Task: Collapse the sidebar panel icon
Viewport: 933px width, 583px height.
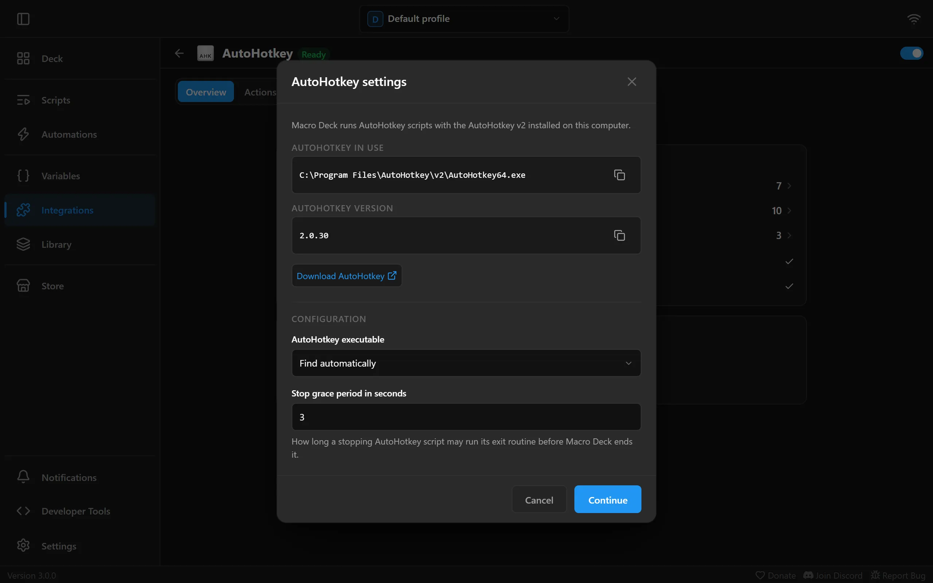Action: pyautogui.click(x=23, y=19)
